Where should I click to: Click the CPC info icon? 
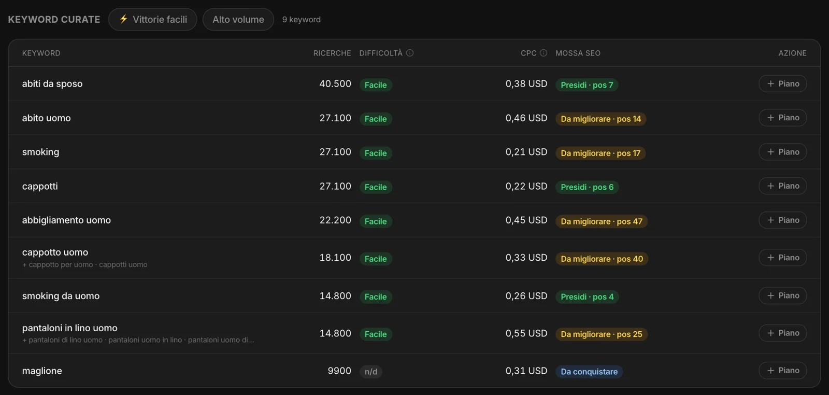[544, 53]
